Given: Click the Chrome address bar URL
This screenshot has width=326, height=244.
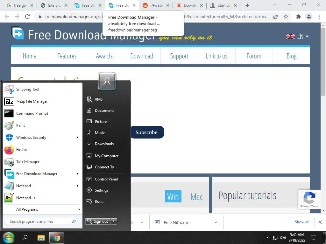Looking at the screenshot, I should pos(157,17).
